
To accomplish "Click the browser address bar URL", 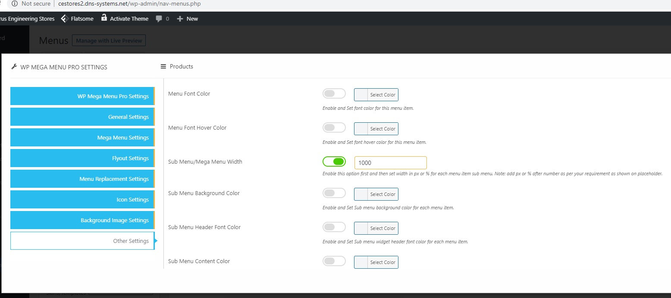I will point(129,4).
